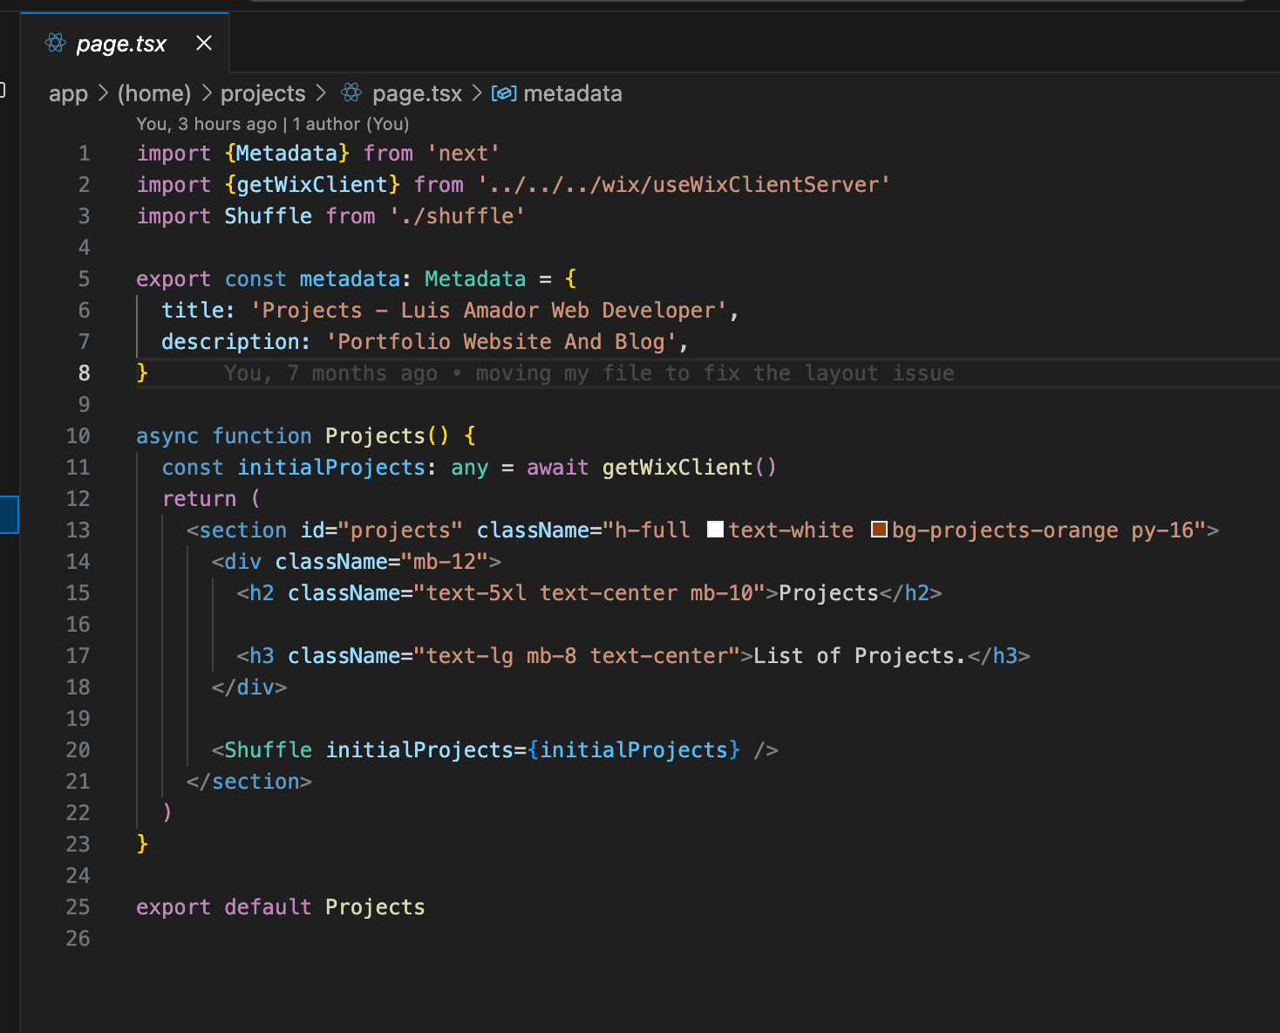The height and width of the screenshot is (1033, 1280).
Task: Open the projects breadcrumb folder
Action: coord(263,93)
